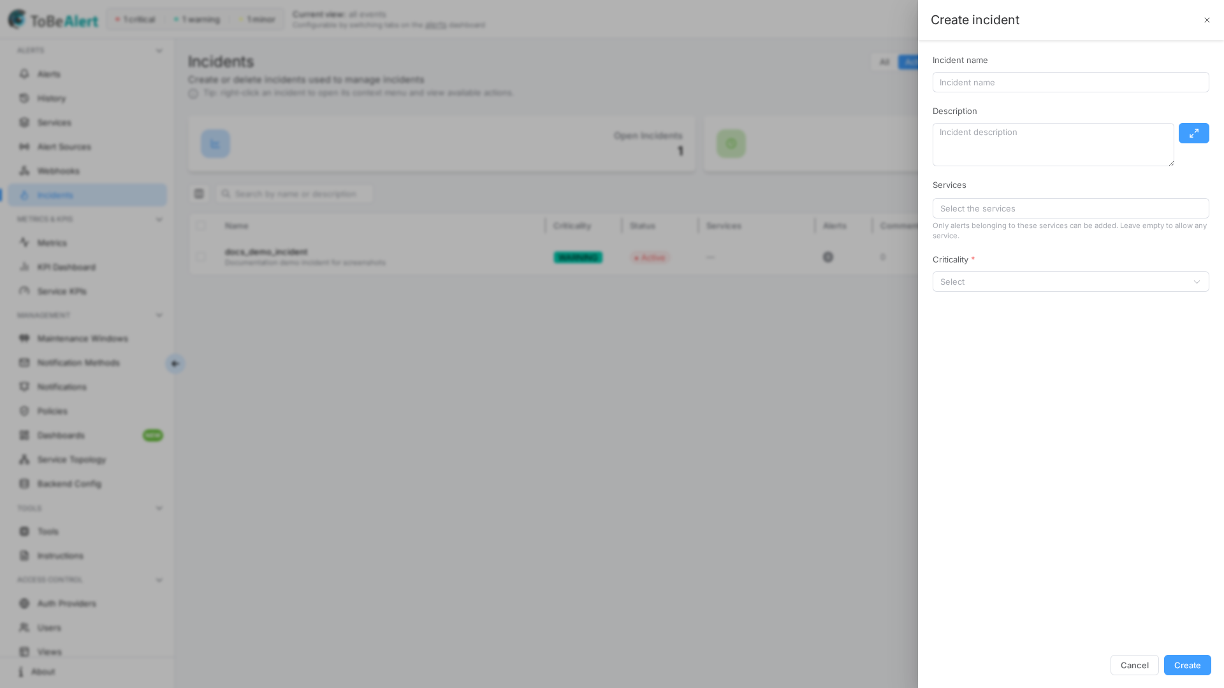Click the 1 critical counter in the header
Viewport: 1224px width, 688px height.
(135, 20)
